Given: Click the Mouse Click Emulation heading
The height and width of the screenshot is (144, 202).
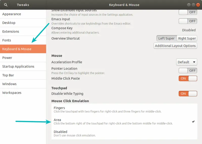Looking at the screenshot, I should (70, 101).
